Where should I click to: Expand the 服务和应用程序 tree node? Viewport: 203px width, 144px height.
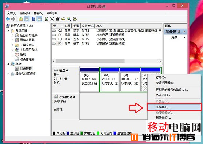click(8, 74)
